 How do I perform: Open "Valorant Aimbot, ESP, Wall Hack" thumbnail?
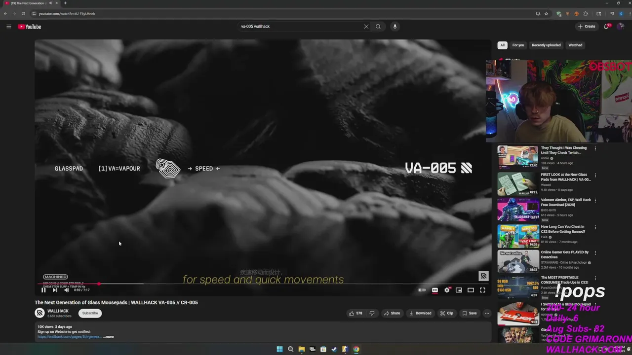[517, 210]
